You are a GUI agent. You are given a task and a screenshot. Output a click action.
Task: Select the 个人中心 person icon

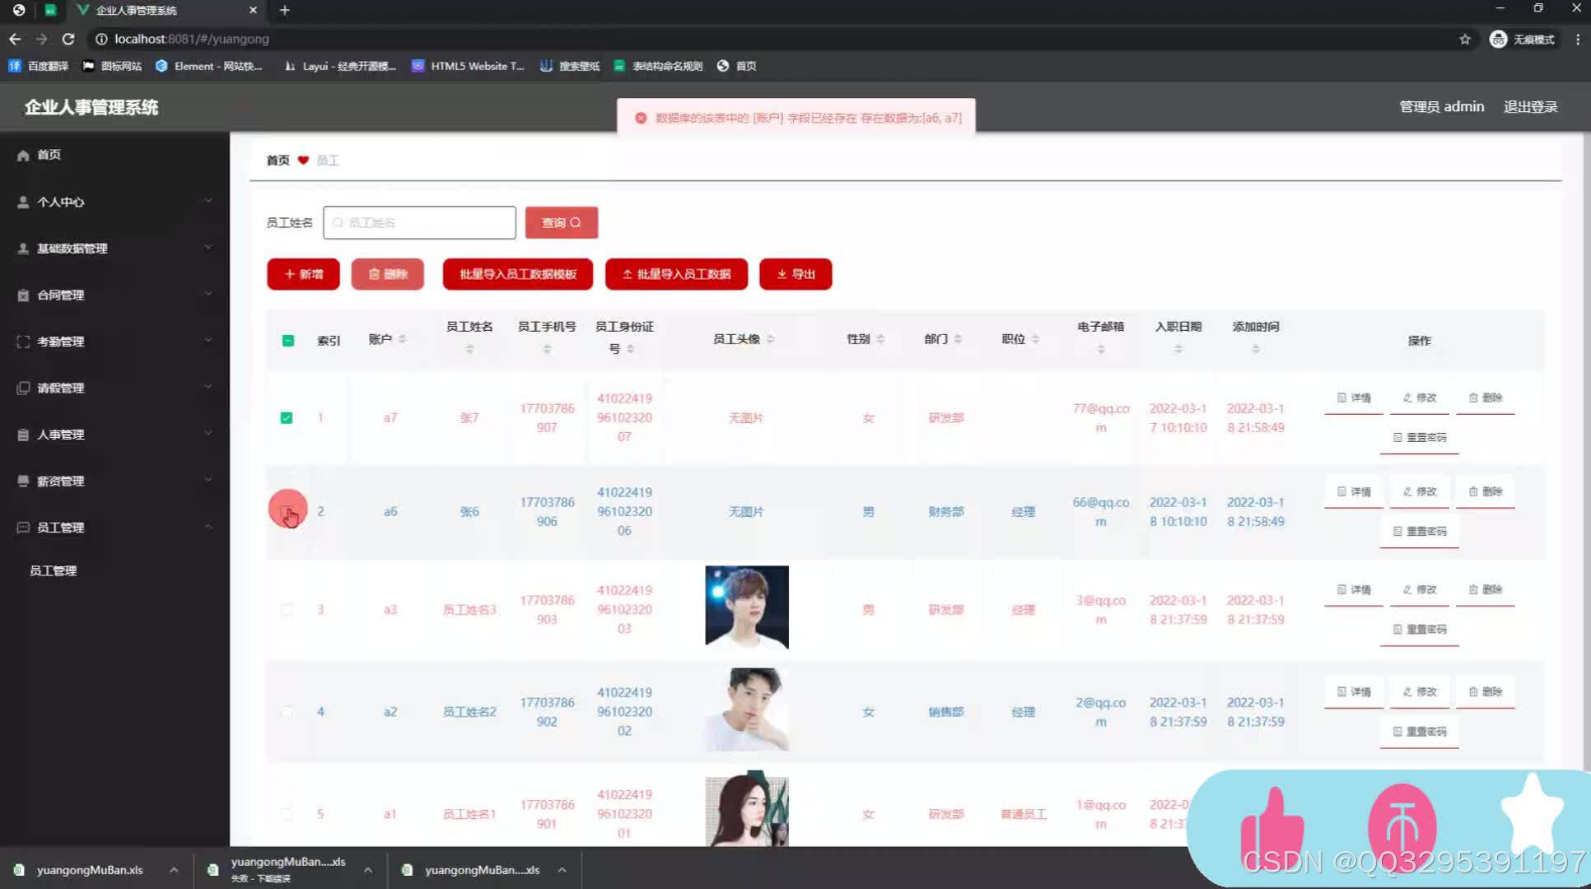[22, 202]
